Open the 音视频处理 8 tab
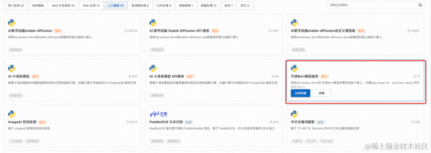Image resolution: width=431 pixels, height=153 pixels. pyautogui.click(x=140, y=6)
